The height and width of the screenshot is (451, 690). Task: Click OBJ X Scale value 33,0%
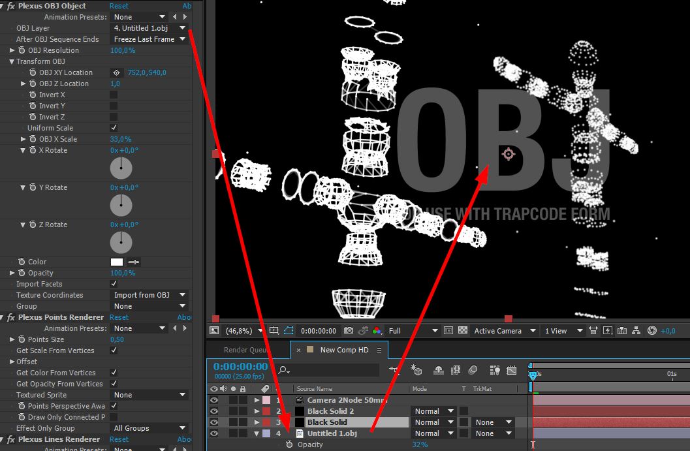121,139
